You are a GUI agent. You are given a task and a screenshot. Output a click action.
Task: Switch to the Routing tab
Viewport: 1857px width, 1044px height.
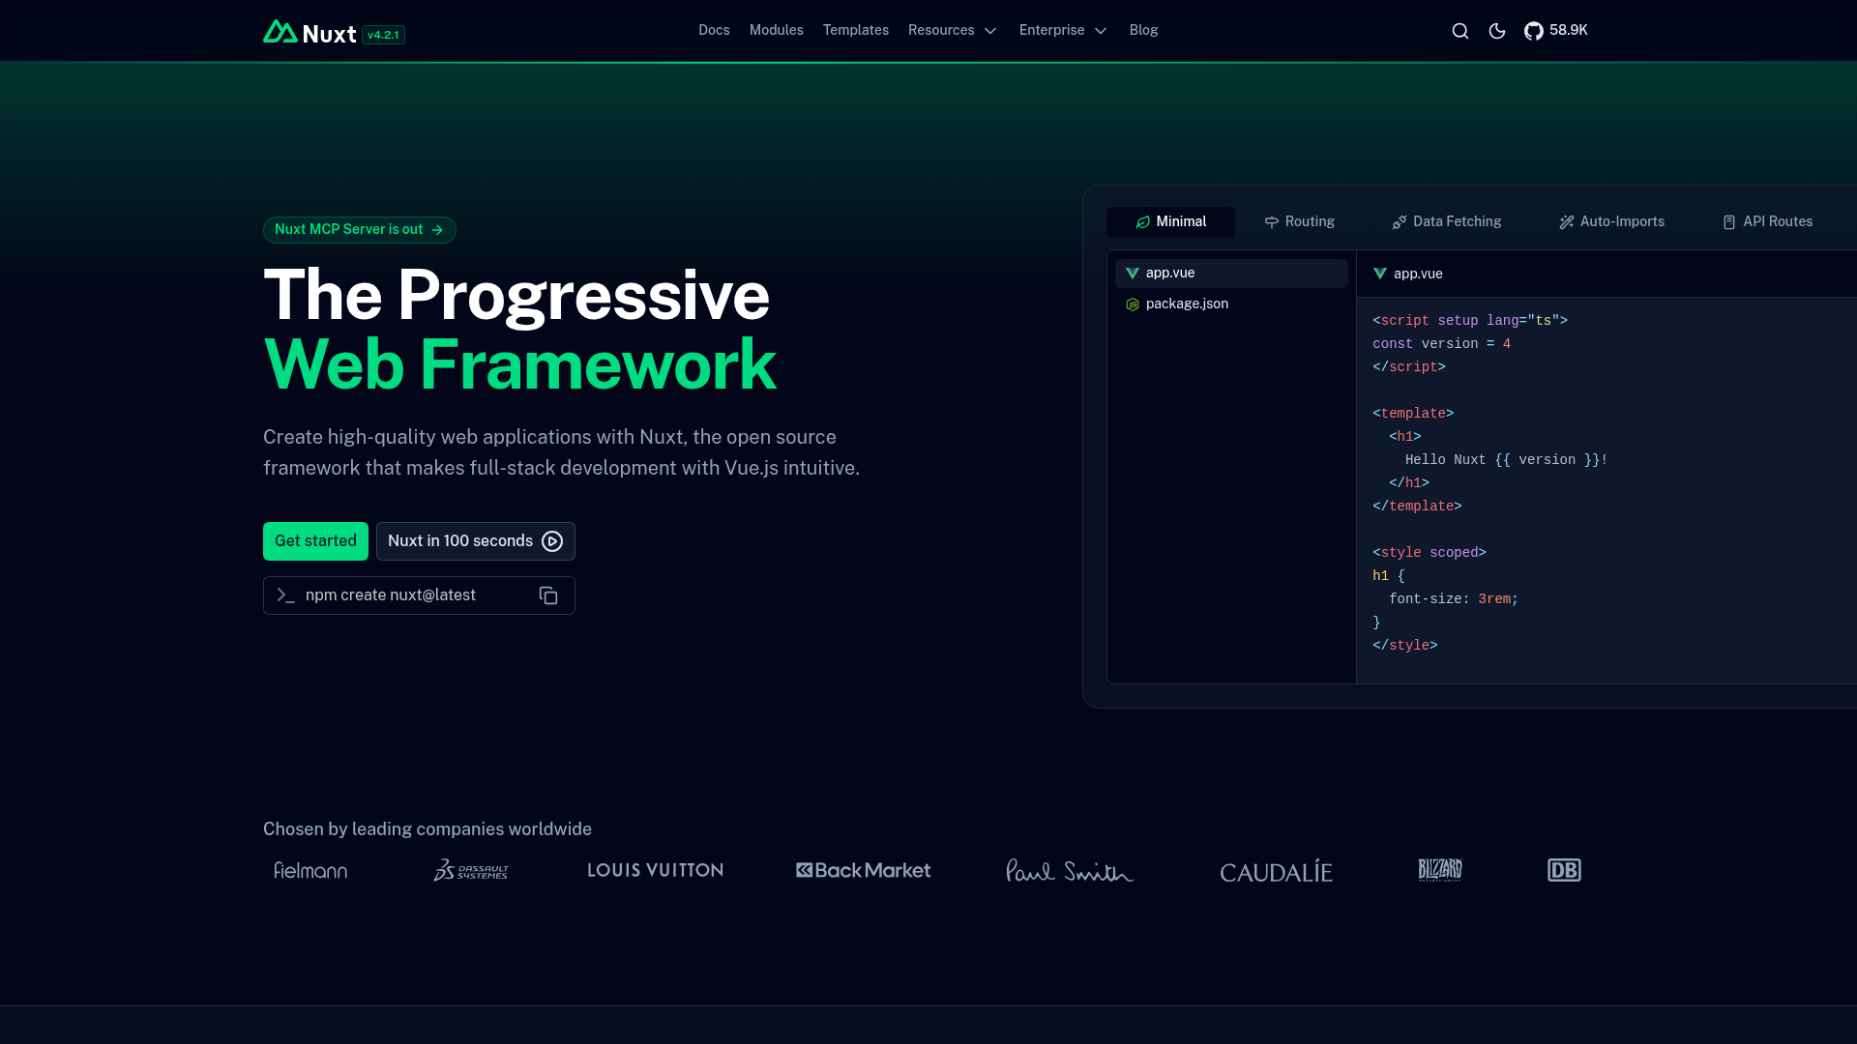[x=1299, y=221]
